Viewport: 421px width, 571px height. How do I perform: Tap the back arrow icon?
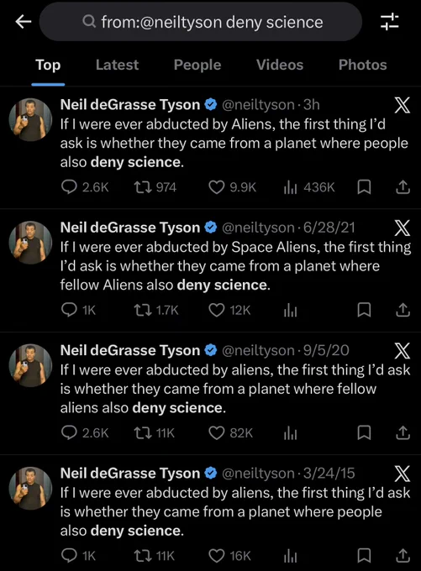(24, 22)
